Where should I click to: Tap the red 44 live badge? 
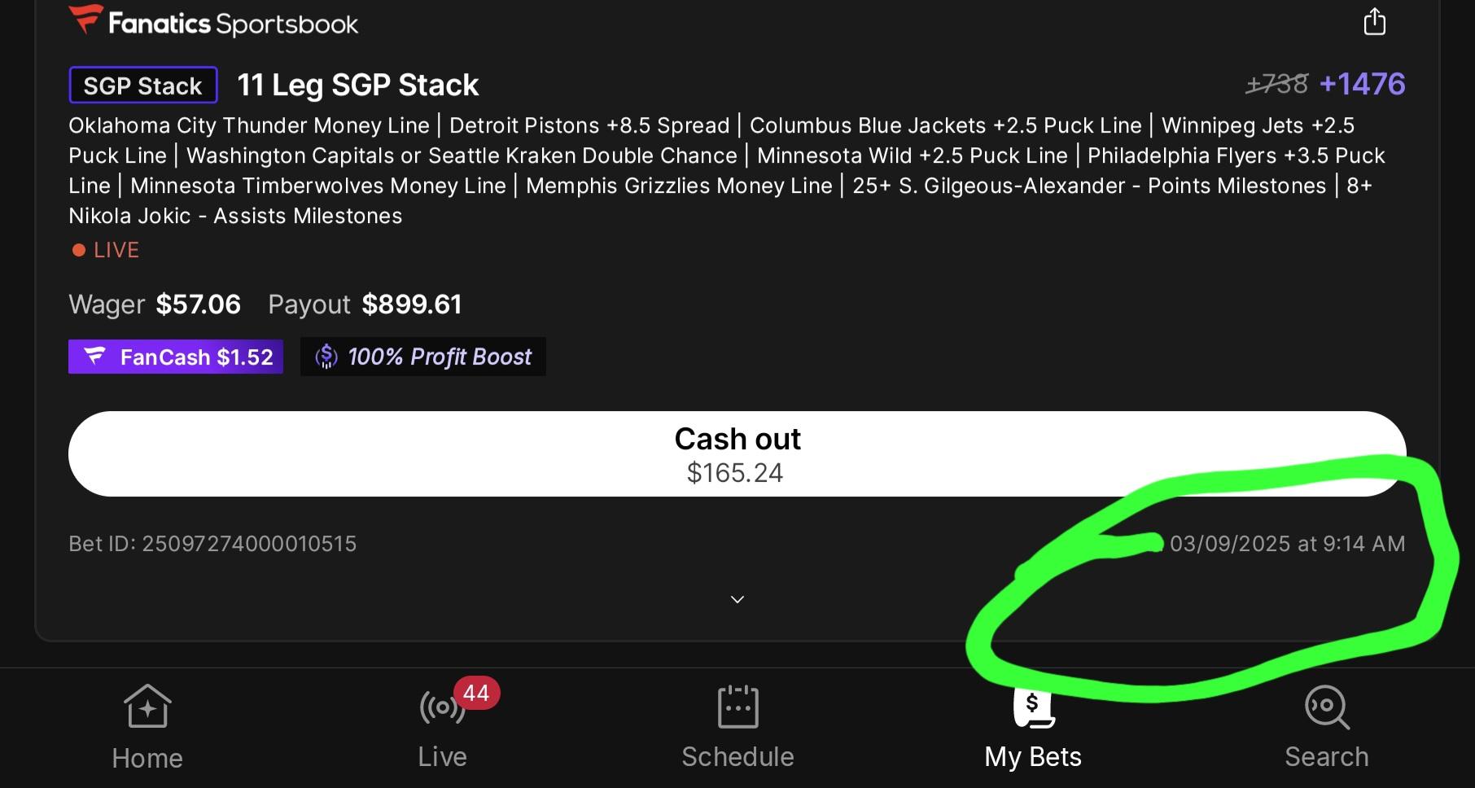click(476, 693)
